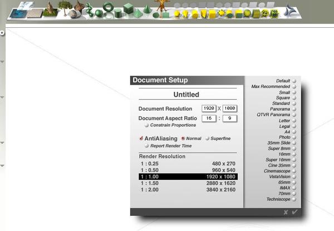Select render resolution 960 x 540
Screen dimensions: 334x231
pyautogui.click(x=188, y=170)
